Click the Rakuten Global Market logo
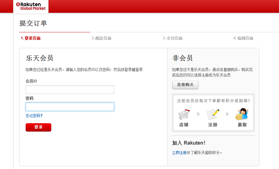 point(31,6)
